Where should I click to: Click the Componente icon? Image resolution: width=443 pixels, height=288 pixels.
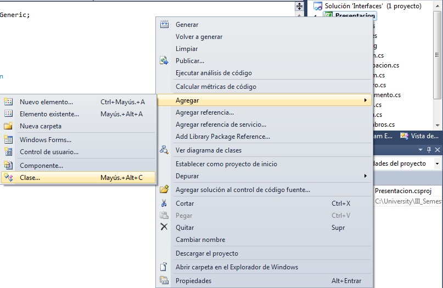(8, 165)
